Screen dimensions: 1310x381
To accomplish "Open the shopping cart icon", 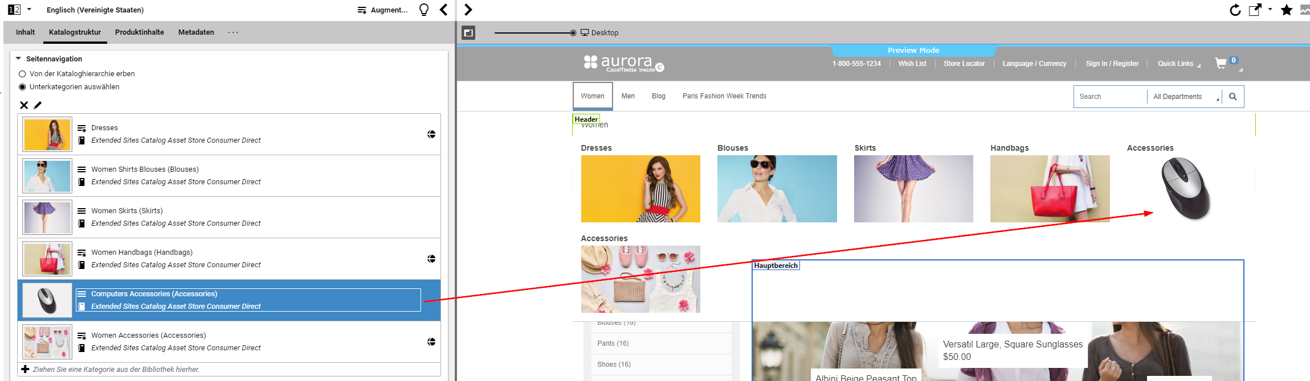I will pyautogui.click(x=1221, y=63).
